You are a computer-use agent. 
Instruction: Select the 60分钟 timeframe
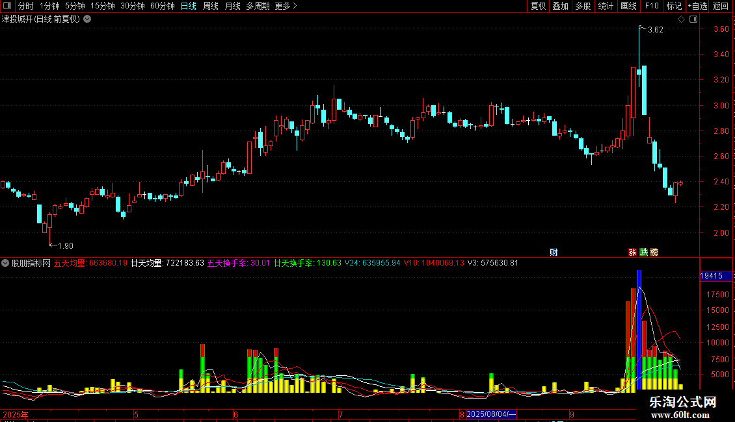163,6
